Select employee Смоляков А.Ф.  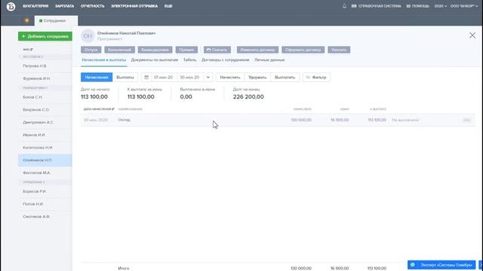45,217
